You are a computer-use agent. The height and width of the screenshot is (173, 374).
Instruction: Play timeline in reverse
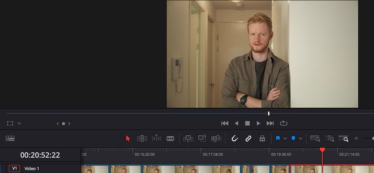pyautogui.click(x=236, y=123)
